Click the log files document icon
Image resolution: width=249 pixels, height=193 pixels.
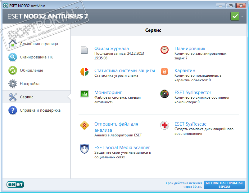tap(84, 50)
